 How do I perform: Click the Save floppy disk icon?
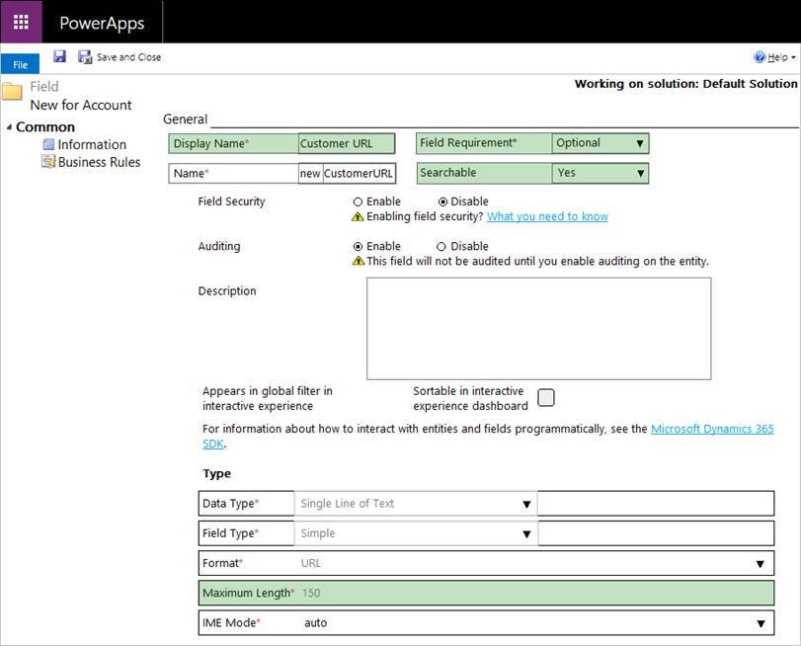click(59, 57)
